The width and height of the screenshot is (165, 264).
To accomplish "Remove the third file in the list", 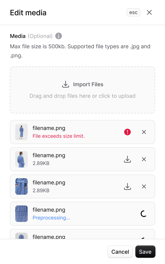I will (144, 186).
